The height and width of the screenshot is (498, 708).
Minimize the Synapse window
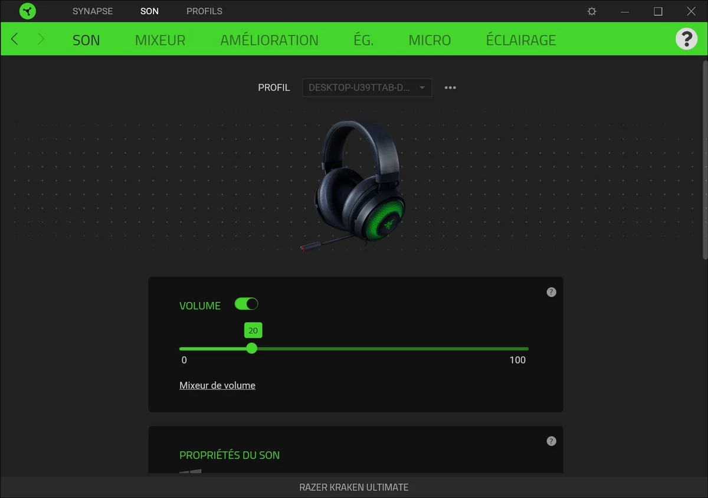(625, 11)
